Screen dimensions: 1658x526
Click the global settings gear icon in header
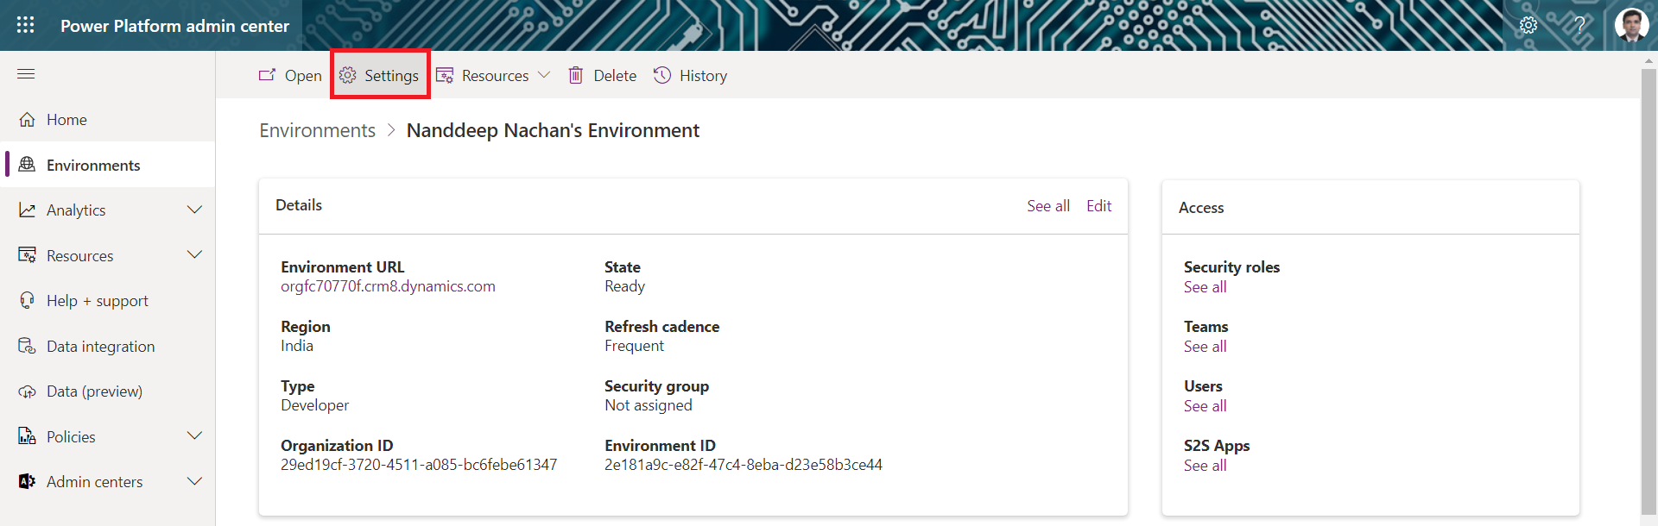[1528, 25]
